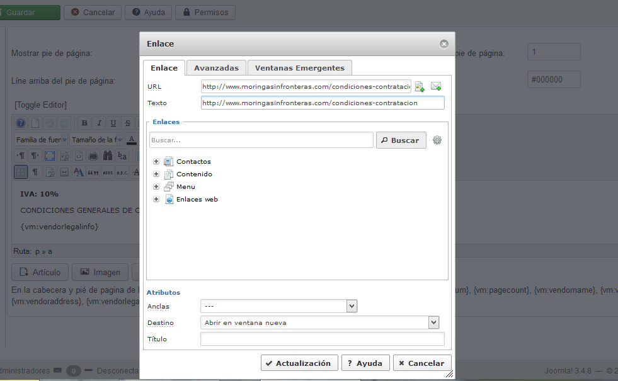Viewport: 618px width, 381px height.
Task: Click the Ayuda button in the dialog
Action: tap(365, 363)
